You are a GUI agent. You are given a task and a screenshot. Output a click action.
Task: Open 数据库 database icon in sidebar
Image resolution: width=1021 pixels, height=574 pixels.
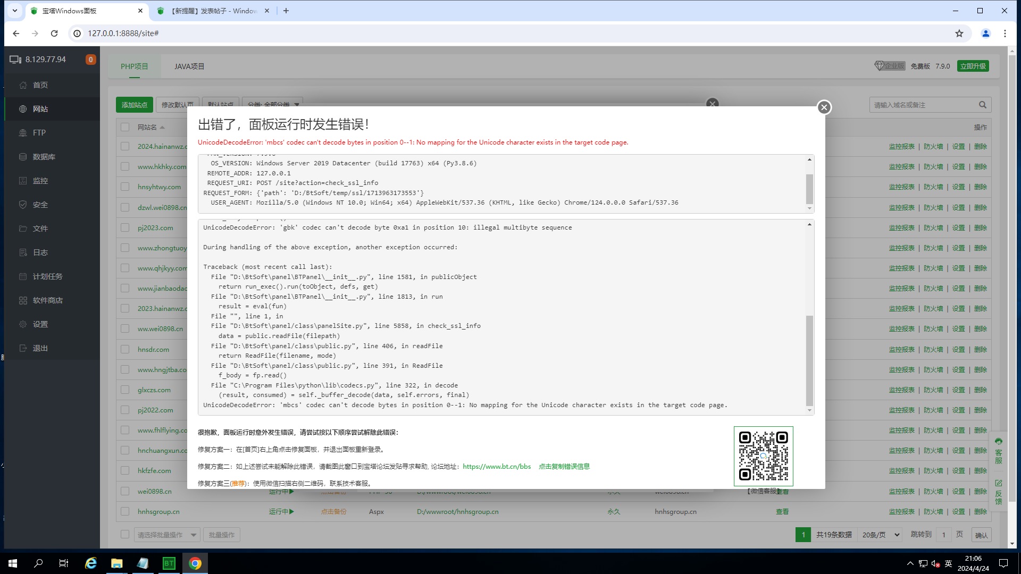(x=23, y=157)
